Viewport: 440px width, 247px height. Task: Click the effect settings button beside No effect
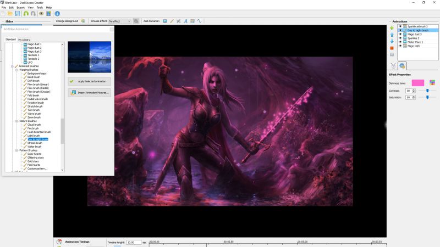coord(136,21)
